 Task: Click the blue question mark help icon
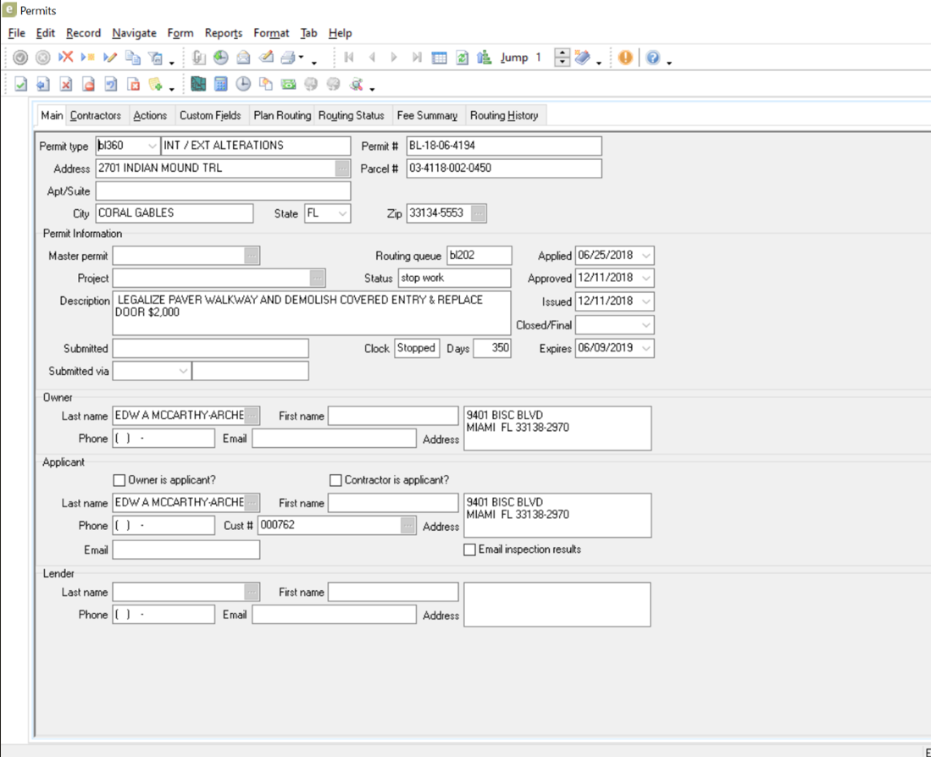pyautogui.click(x=652, y=58)
